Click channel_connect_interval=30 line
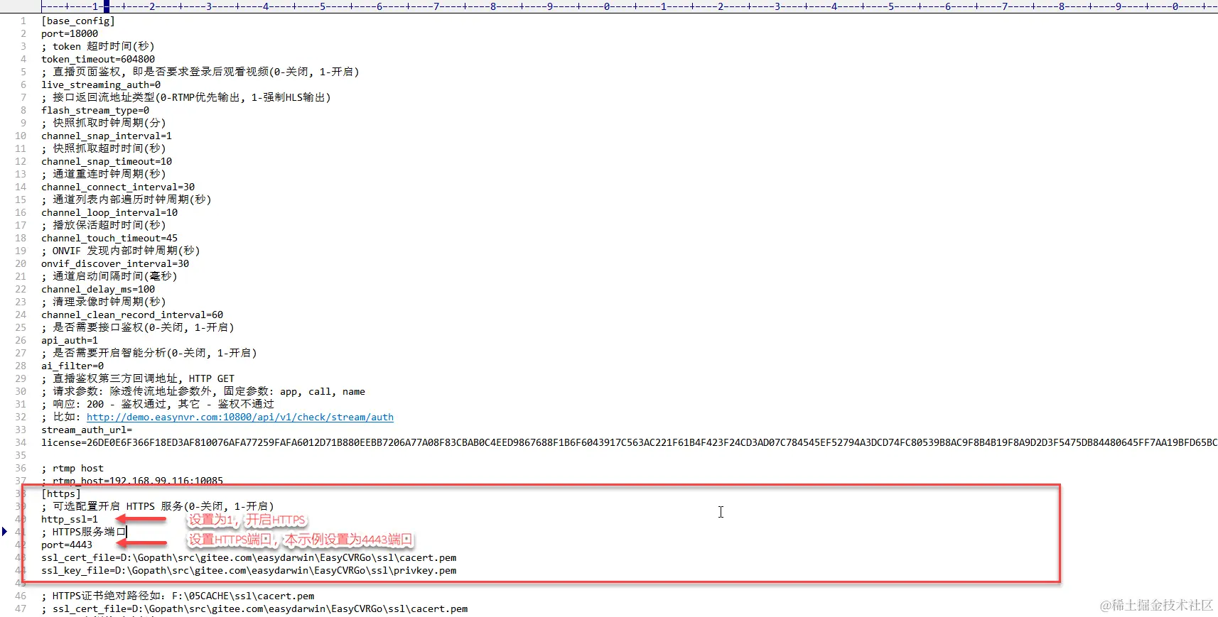1218x617 pixels. (x=118, y=187)
